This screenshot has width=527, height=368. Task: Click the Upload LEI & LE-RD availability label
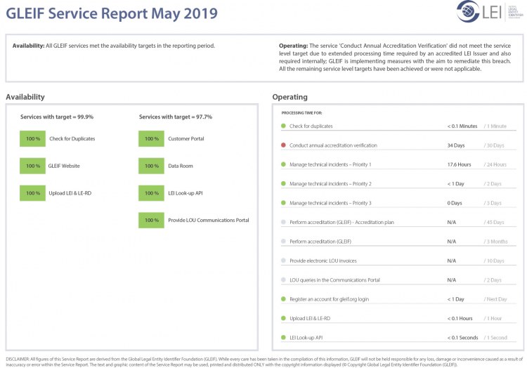pos(70,193)
